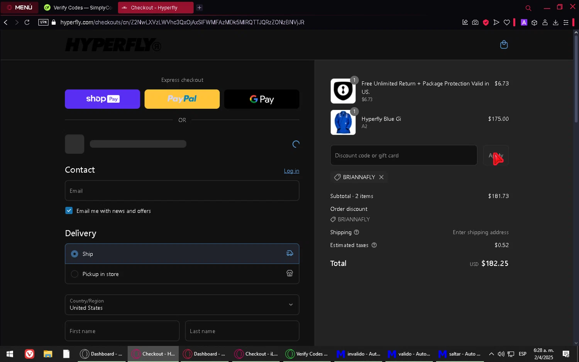Screen dimensions: 579x362
Task: Click the browser forward arrow
Action: [x=17, y=22]
